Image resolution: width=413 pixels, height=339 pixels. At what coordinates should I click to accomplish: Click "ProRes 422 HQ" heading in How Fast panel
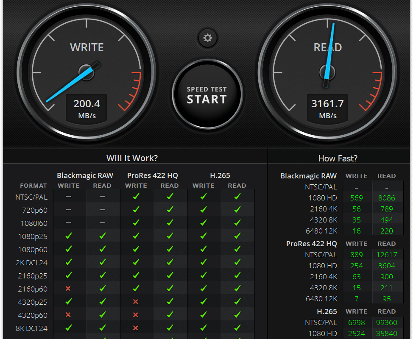312,244
